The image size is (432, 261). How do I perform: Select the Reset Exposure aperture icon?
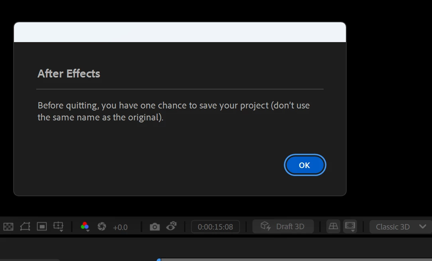click(102, 227)
